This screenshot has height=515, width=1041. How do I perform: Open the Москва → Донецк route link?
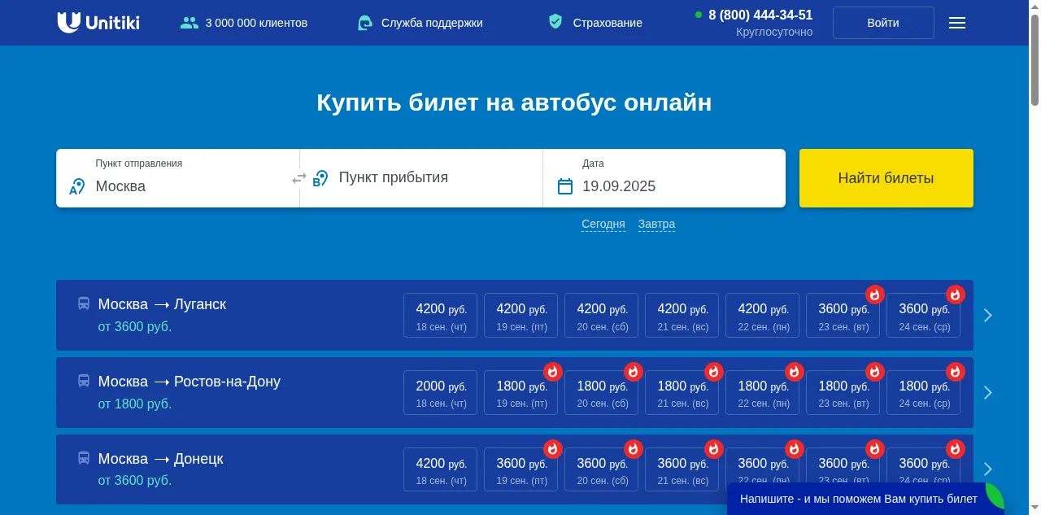(160, 459)
